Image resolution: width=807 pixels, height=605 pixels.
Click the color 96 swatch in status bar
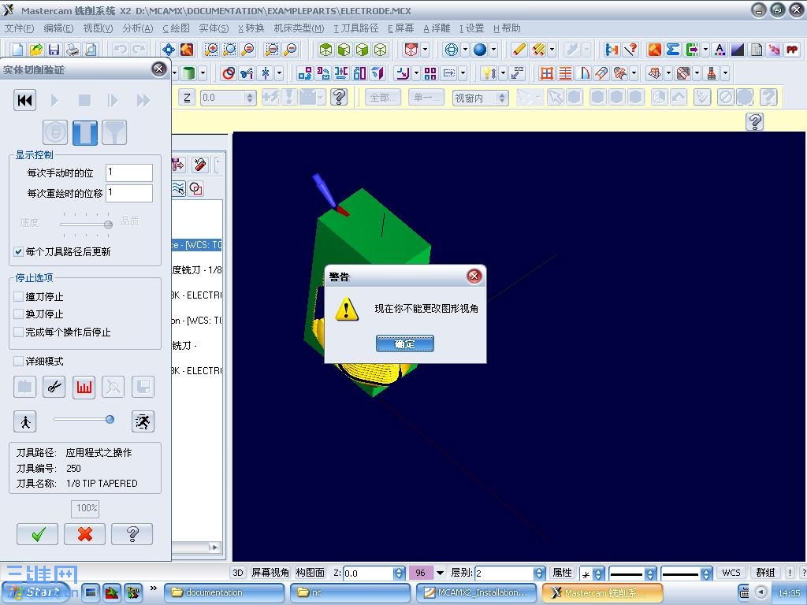click(421, 573)
